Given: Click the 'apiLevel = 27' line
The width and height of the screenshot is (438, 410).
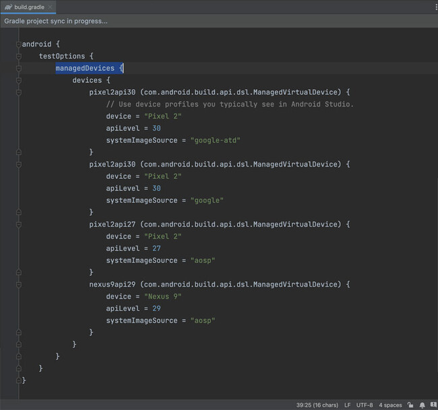Looking at the screenshot, I should 133,248.
